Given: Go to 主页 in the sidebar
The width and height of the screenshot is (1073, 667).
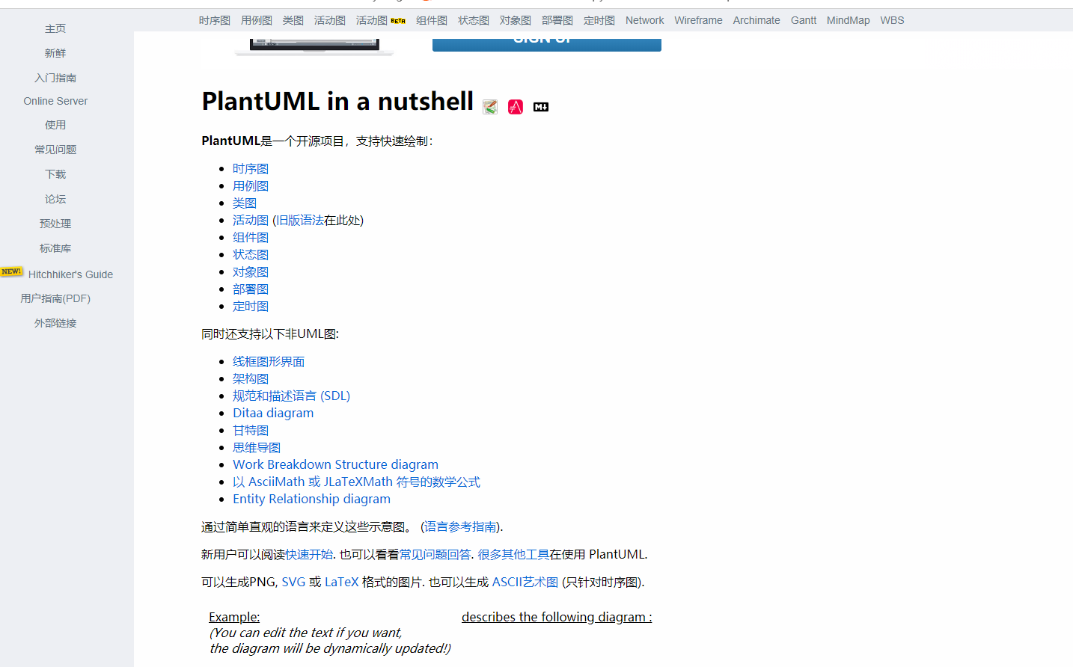Looking at the screenshot, I should coord(55,28).
